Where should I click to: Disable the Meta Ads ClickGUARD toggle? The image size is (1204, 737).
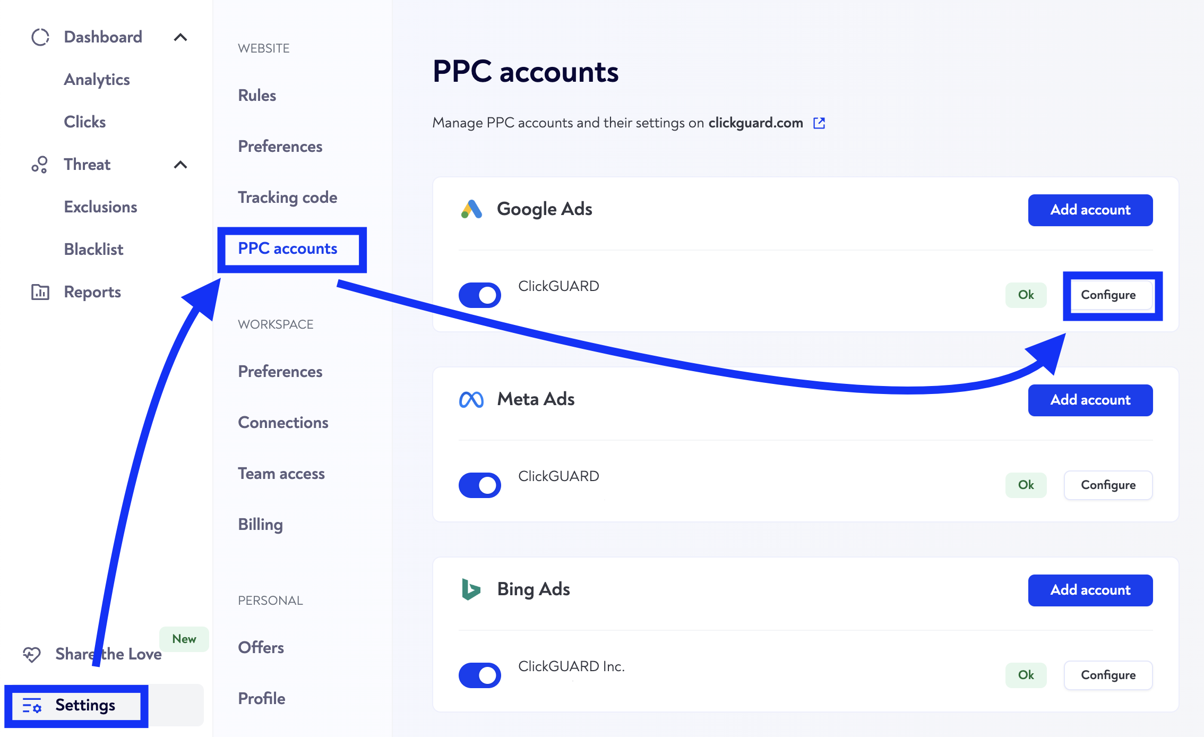pyautogui.click(x=480, y=485)
